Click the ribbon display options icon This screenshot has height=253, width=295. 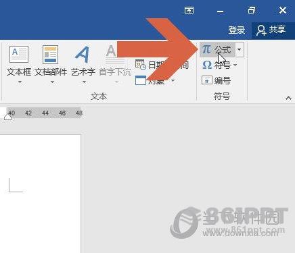(x=189, y=10)
